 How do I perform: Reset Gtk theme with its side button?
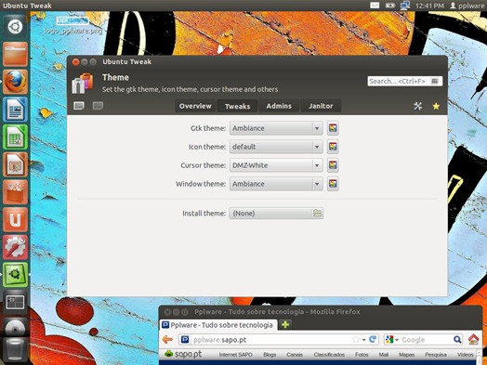click(x=333, y=128)
